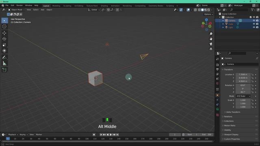Expand the Camera row in outliner
This screenshot has height=146, width=260.
(223, 21)
